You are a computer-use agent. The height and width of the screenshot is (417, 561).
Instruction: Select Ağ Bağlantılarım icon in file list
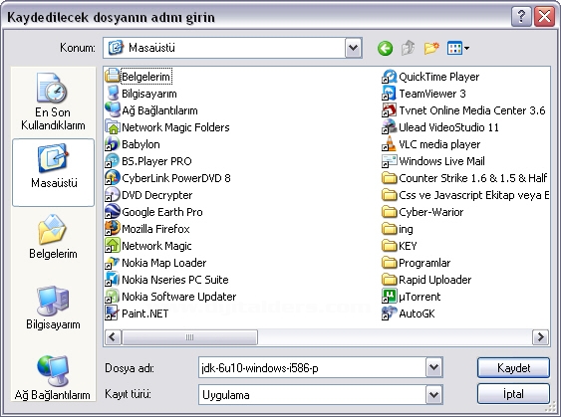point(113,110)
